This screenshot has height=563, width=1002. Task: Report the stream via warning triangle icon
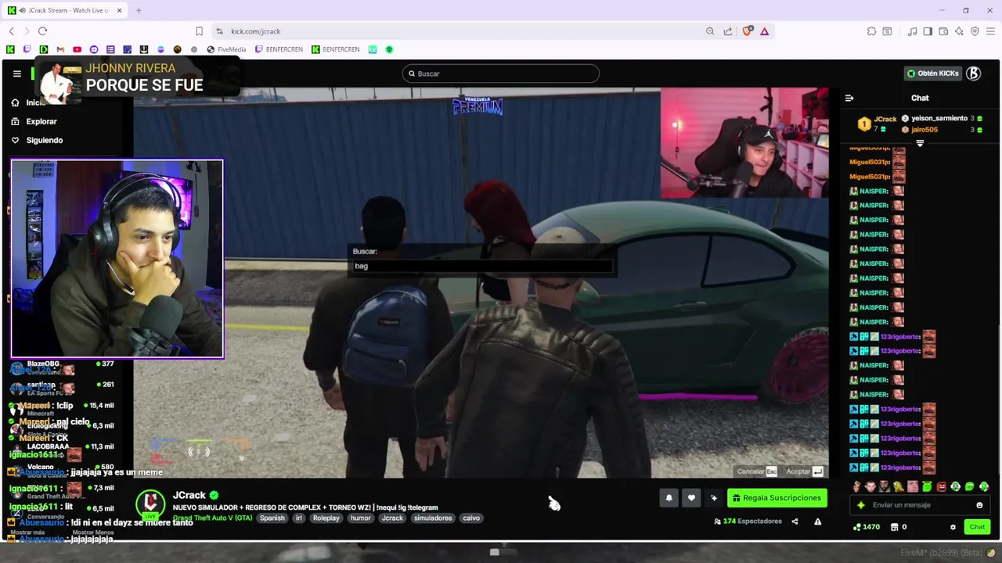coord(818,522)
